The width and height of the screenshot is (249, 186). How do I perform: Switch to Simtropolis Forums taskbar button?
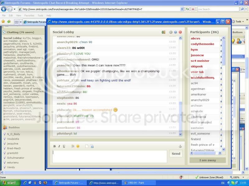click(69, 183)
